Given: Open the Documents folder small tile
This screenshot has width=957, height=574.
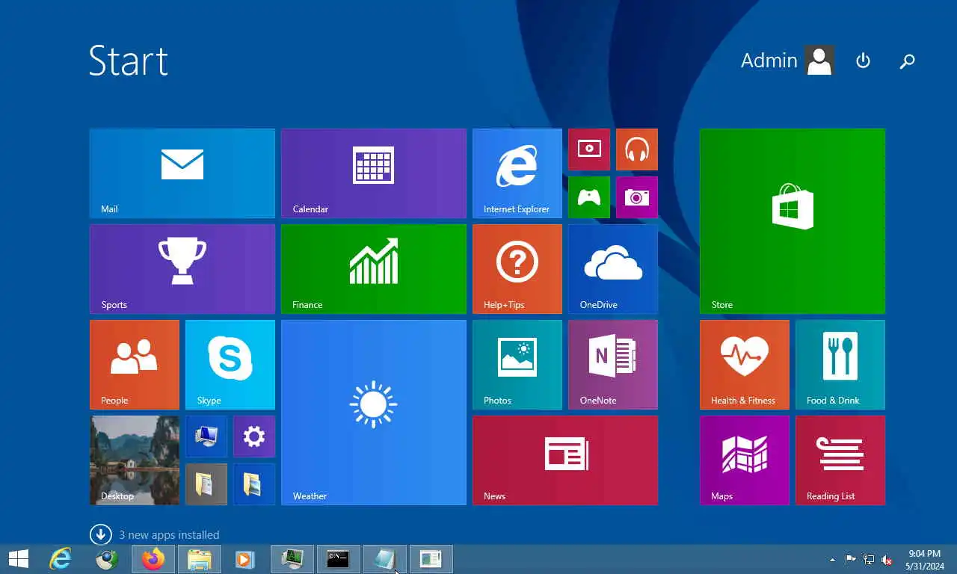Looking at the screenshot, I should click(x=206, y=484).
